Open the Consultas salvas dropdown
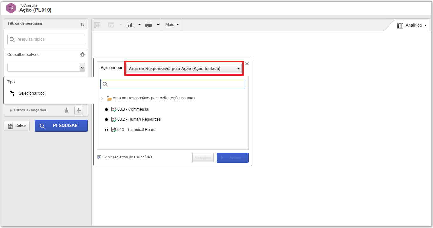Screen dimensions: 433x228 coord(46,67)
